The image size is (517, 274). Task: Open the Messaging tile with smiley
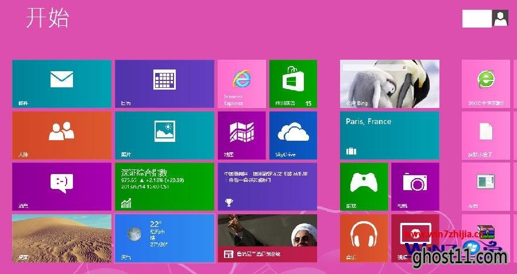coord(61,187)
